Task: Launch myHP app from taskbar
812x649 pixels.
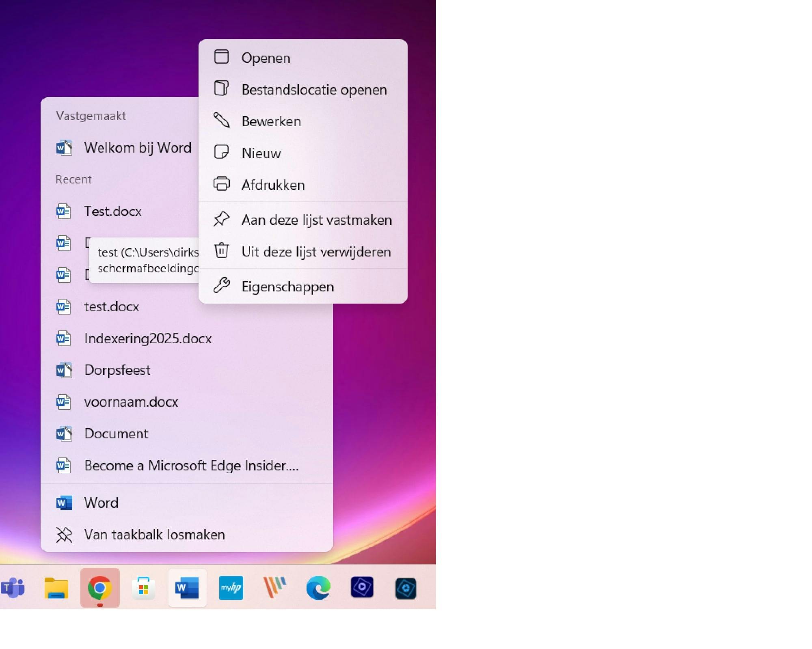Action: 231,588
